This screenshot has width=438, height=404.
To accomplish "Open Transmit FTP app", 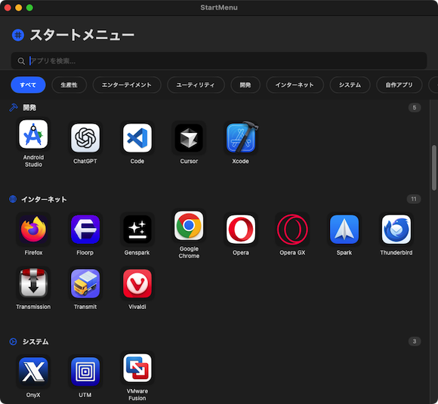I will (85, 283).
